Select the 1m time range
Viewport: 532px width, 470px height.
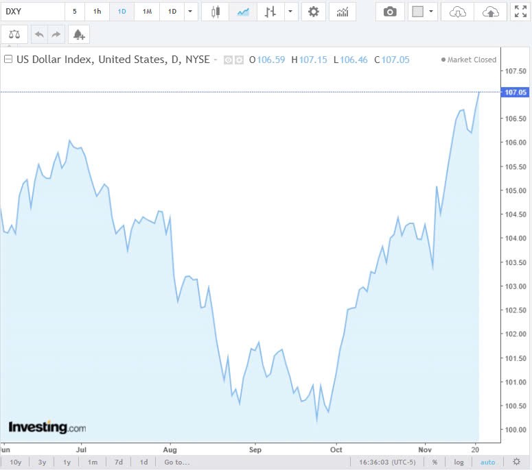[x=92, y=462]
